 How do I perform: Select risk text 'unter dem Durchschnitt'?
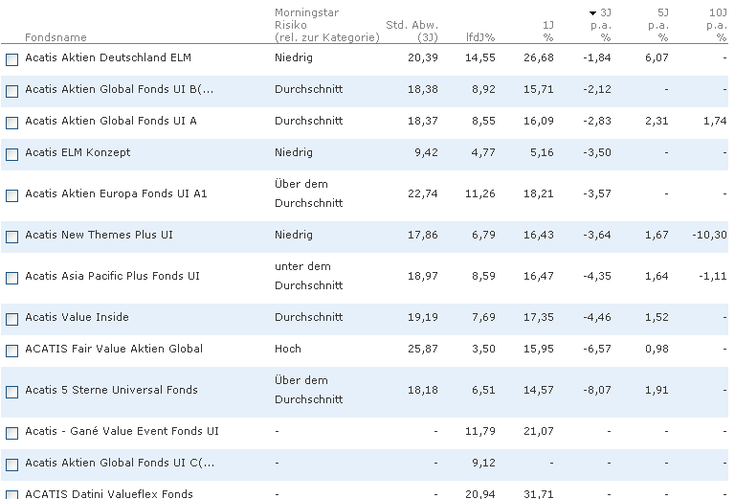click(x=308, y=276)
